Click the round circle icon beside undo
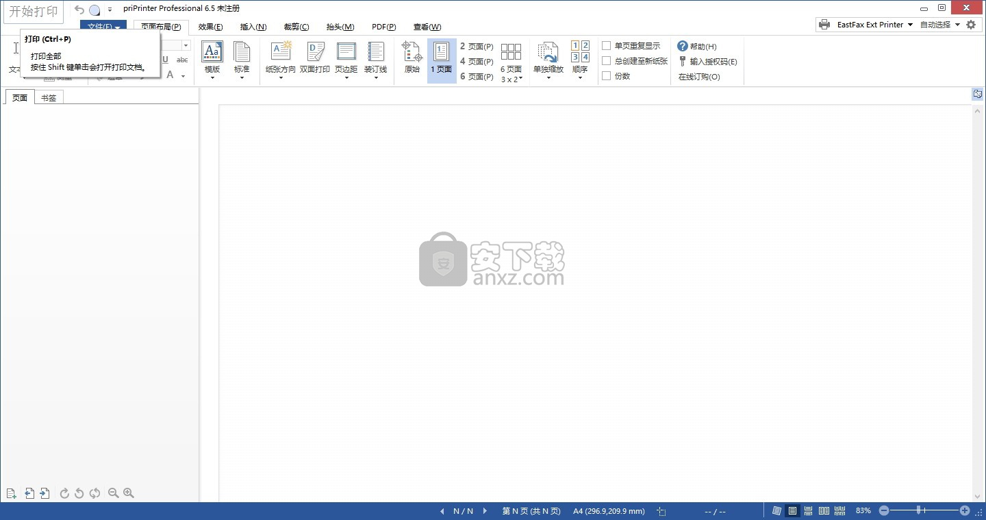Screen dimensions: 986x520 click(94, 10)
